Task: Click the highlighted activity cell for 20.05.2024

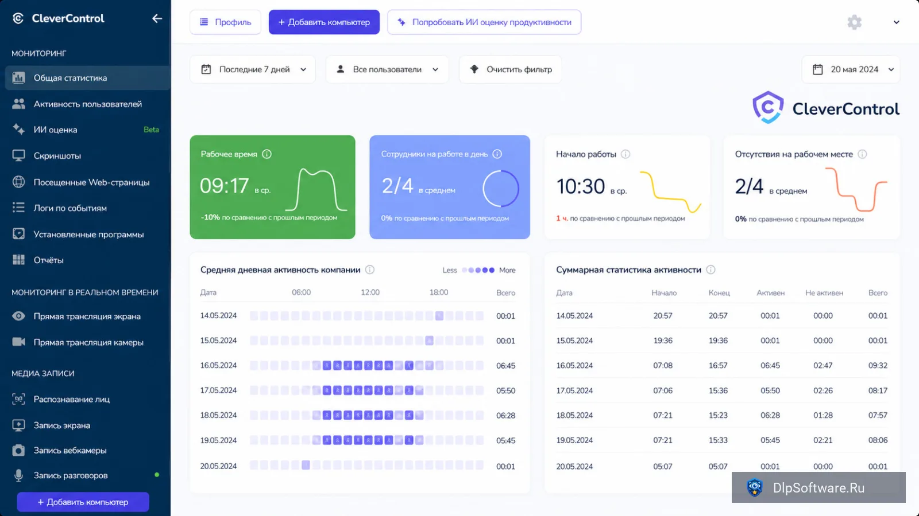Action: pyautogui.click(x=306, y=465)
